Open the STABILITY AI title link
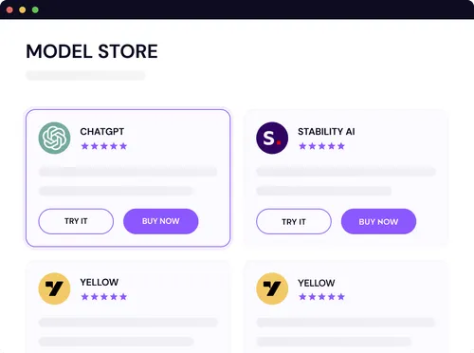The width and height of the screenshot is (474, 353). click(326, 131)
